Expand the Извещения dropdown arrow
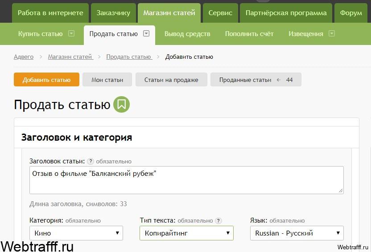Viewport: 371px width, 252px height. 332,33
